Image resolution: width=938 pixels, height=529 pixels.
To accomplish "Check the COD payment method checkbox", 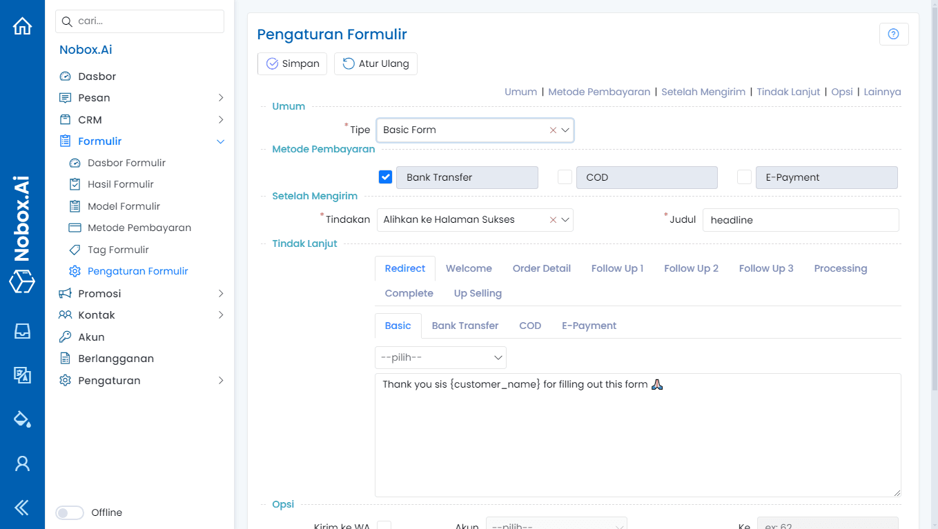I will coord(565,177).
